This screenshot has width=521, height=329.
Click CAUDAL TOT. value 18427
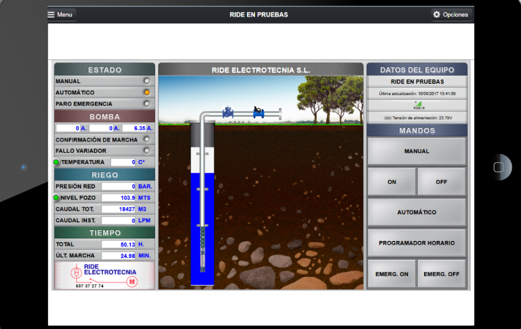tap(119, 209)
